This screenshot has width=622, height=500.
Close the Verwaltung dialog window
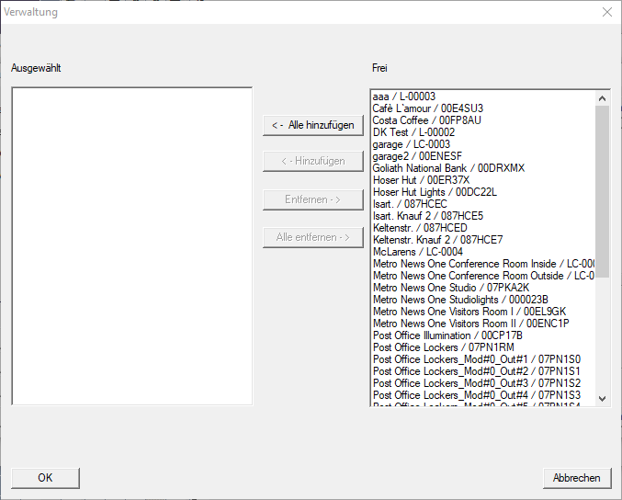[x=606, y=12]
